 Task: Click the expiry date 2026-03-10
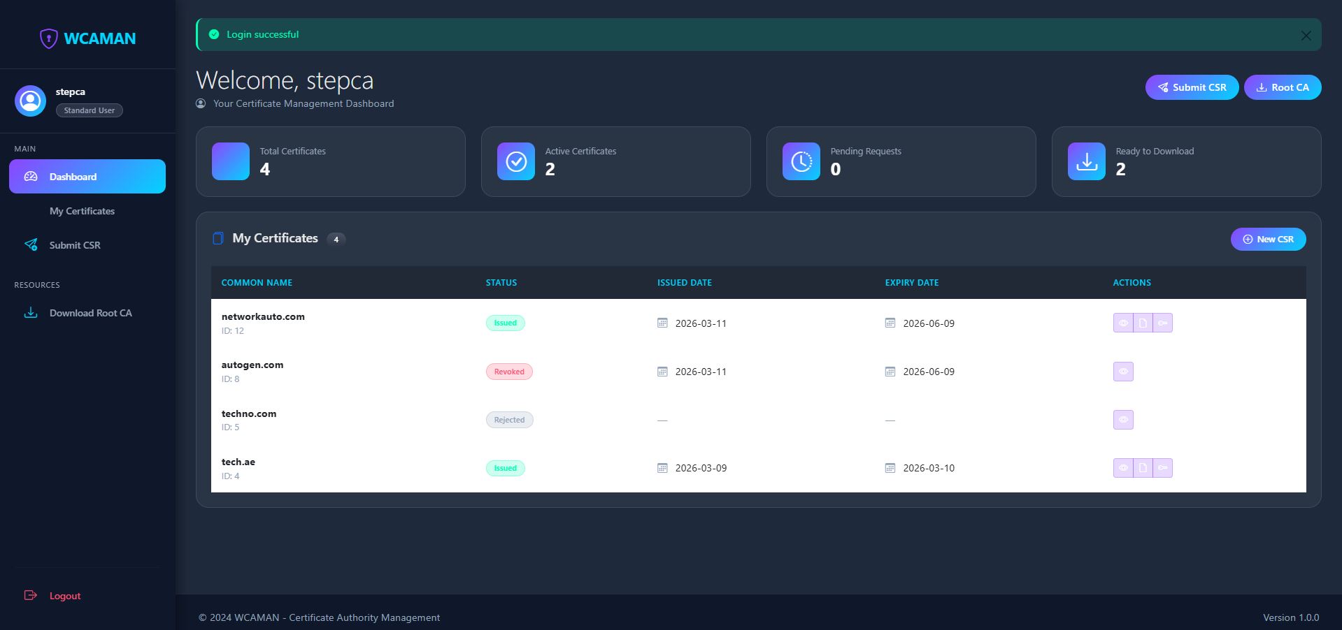[x=929, y=468]
